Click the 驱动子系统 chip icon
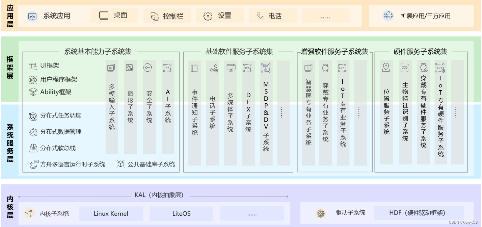This screenshot has width=482, height=227. [321, 213]
